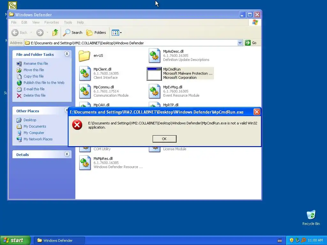Screen dimensions: 327x245
Task: Click the Publish to Web globe icon
Action: (x=19, y=83)
